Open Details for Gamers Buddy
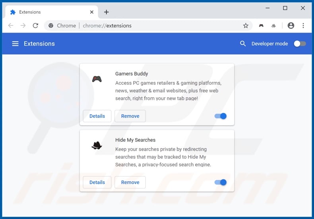Viewport: 314px width, 219px height. 97,116
